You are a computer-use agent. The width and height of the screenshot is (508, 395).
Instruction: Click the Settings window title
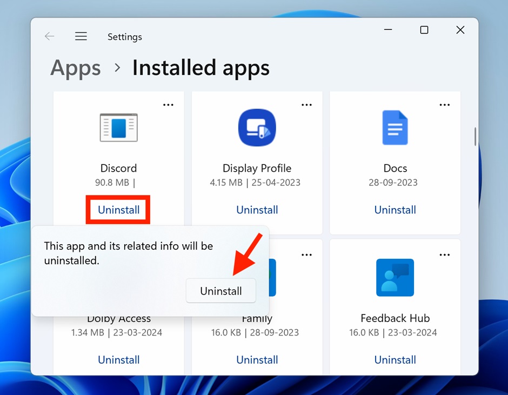[125, 37]
